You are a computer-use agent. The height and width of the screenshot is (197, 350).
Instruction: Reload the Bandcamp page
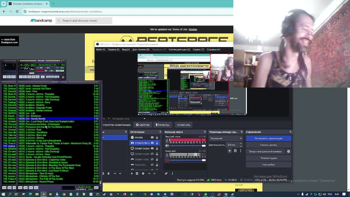(x=17, y=11)
